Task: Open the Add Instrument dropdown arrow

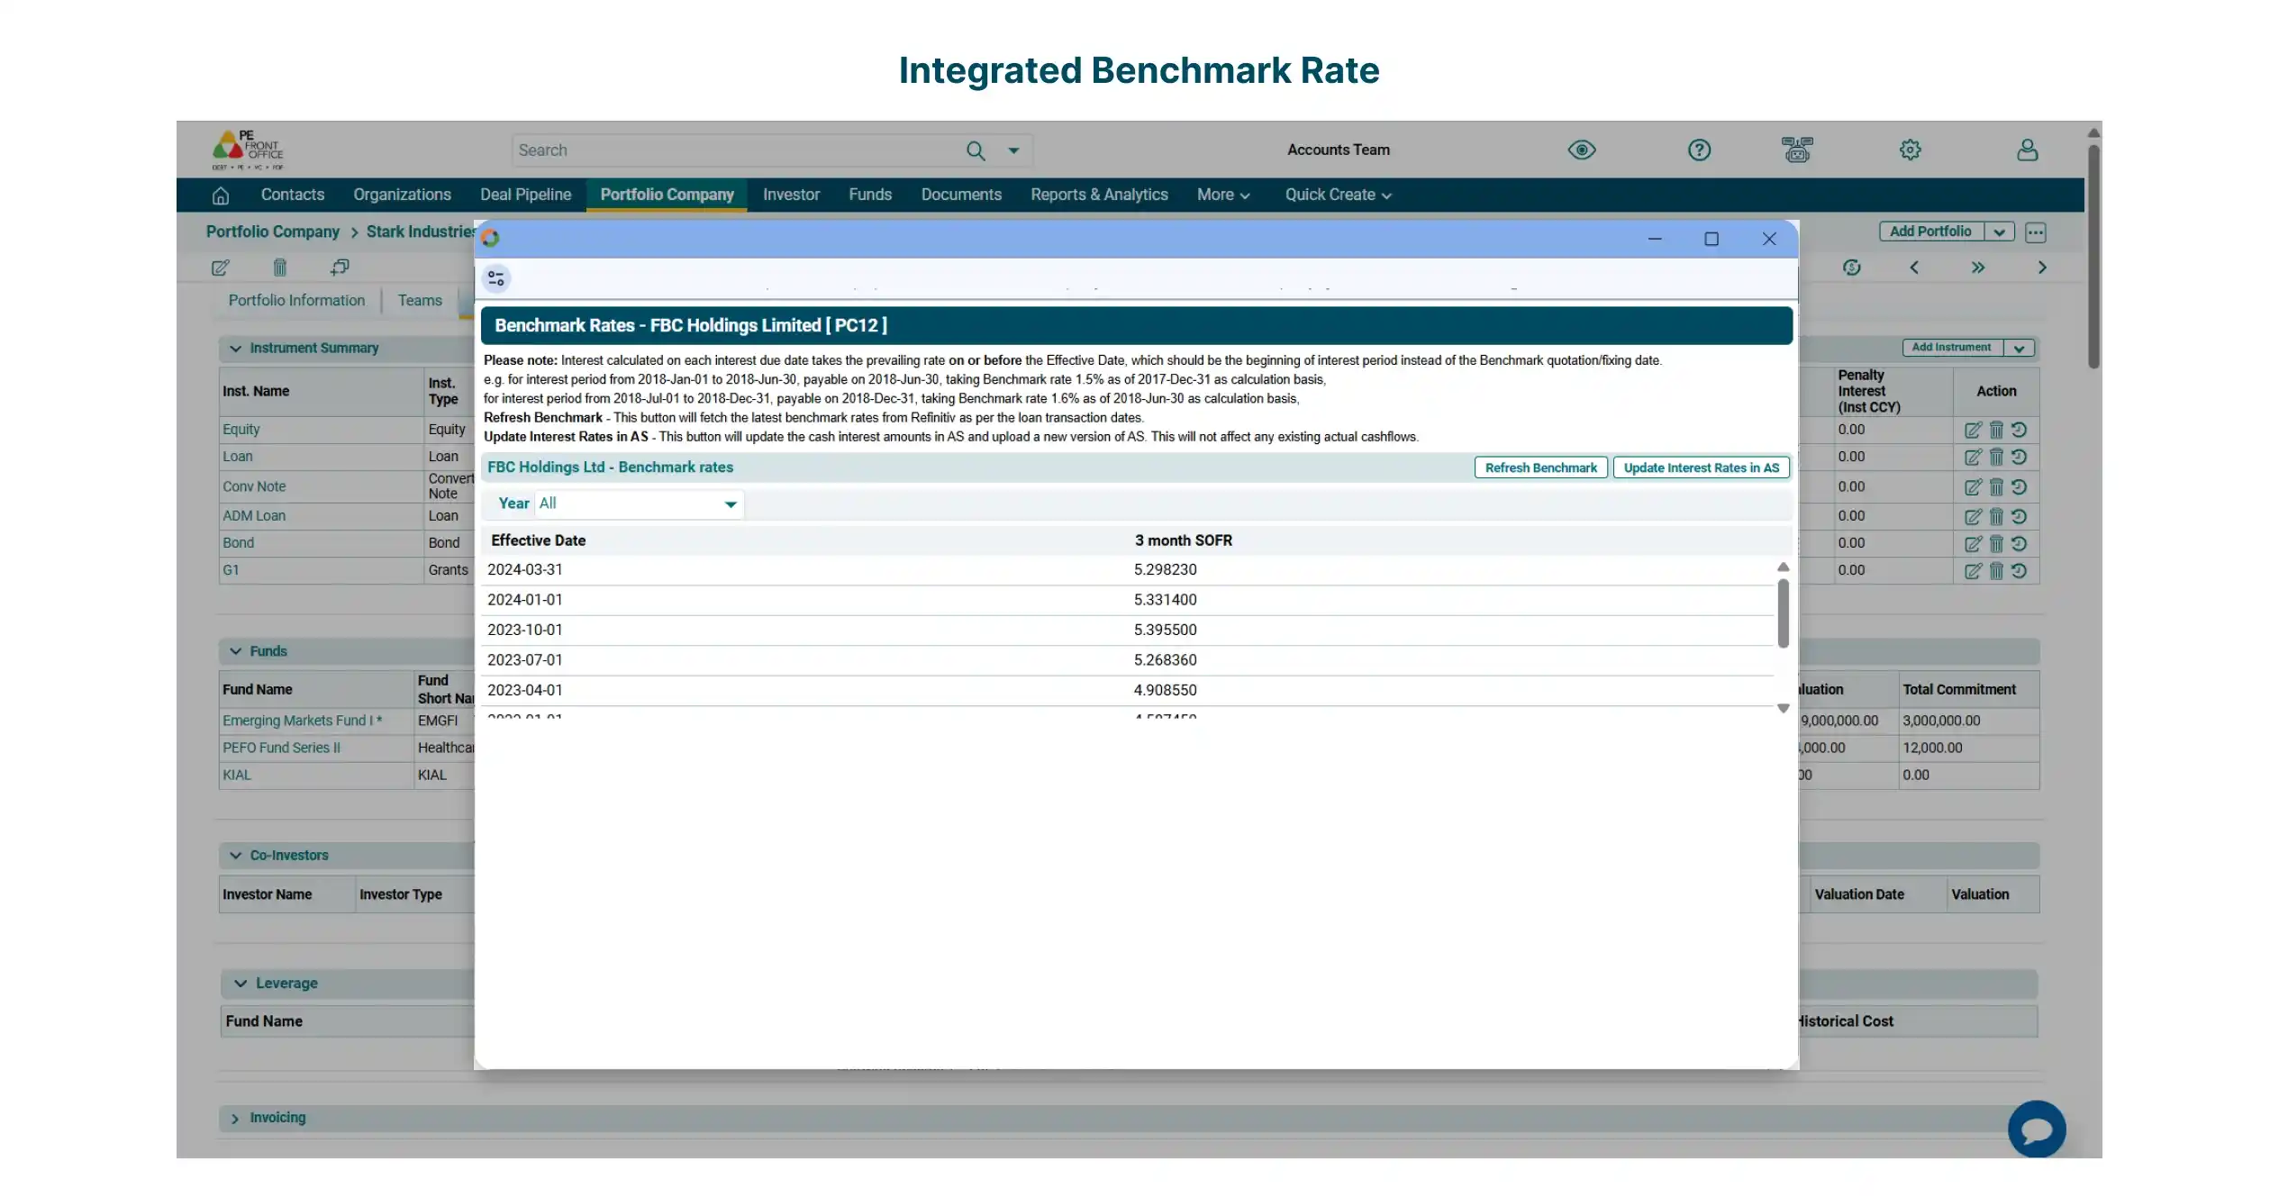Action: tap(2019, 349)
